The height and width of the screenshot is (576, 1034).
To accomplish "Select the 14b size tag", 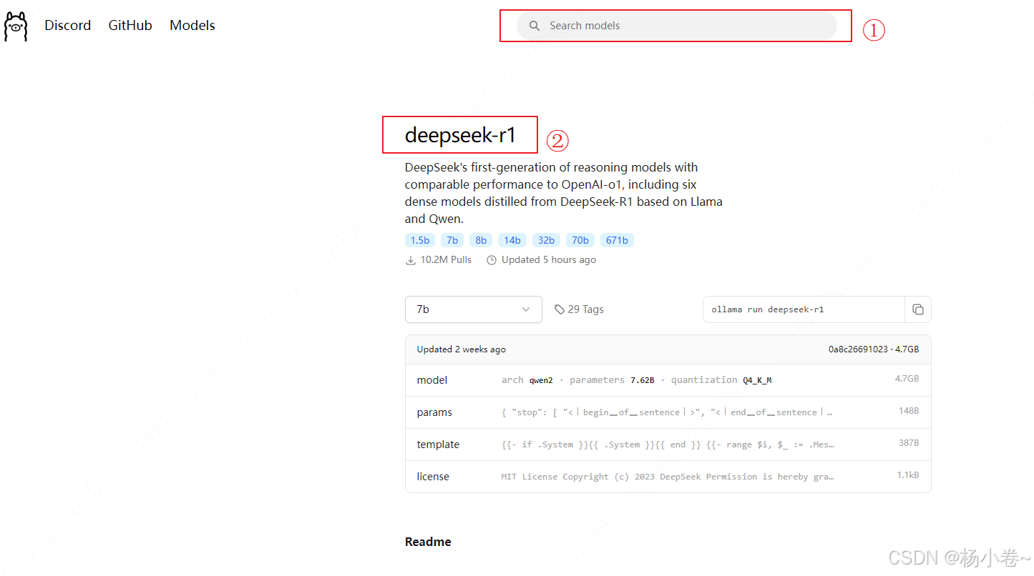I will tap(512, 240).
